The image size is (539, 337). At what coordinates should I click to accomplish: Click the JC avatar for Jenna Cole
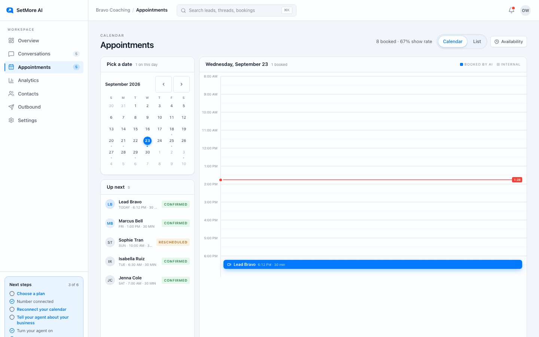coord(110,280)
